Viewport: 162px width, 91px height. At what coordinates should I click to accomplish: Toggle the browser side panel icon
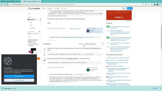[155, 5]
